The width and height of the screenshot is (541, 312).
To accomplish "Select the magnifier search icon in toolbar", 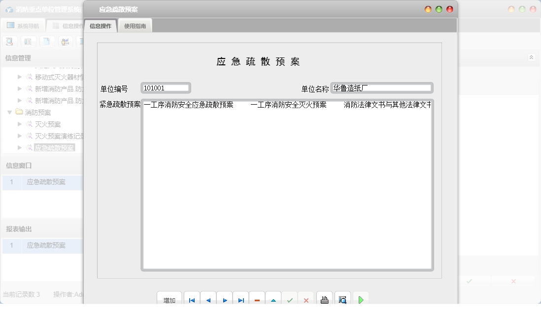I will point(9,41).
